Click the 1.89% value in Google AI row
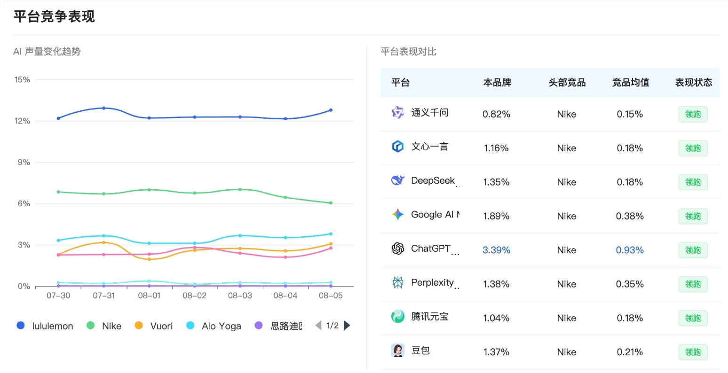The width and height of the screenshot is (728, 373). pyautogui.click(x=497, y=216)
